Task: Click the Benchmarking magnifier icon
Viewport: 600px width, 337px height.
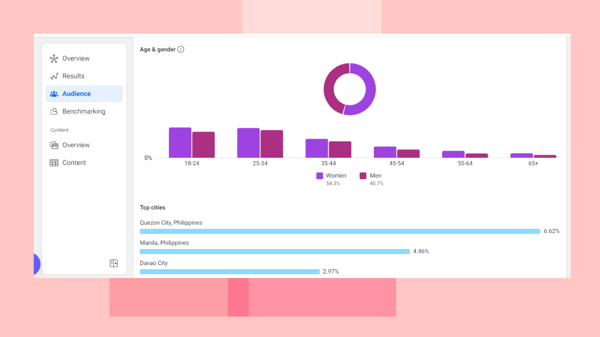Action: 54,111
